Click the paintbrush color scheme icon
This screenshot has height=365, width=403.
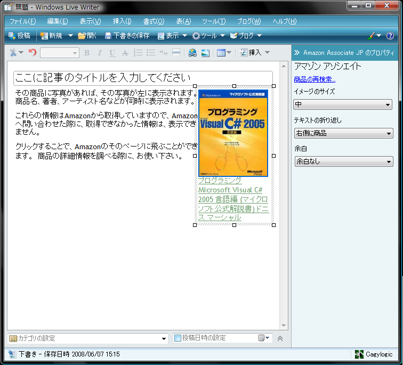pyautogui.click(x=372, y=36)
